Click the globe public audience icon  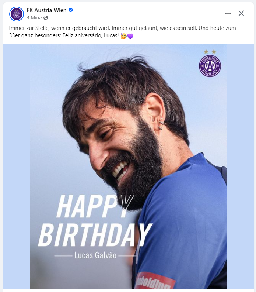[46, 18]
